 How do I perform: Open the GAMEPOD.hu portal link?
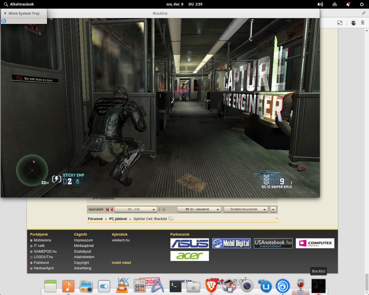(45, 251)
